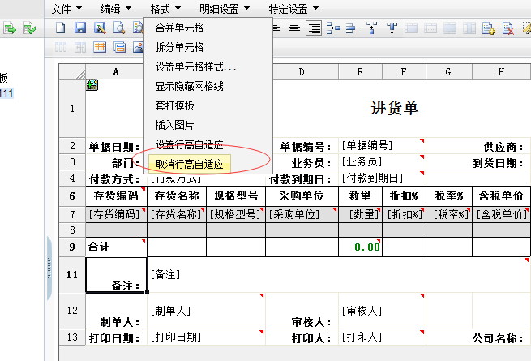Toggle the center alignment button
531x361 pixels.
(x=294, y=28)
